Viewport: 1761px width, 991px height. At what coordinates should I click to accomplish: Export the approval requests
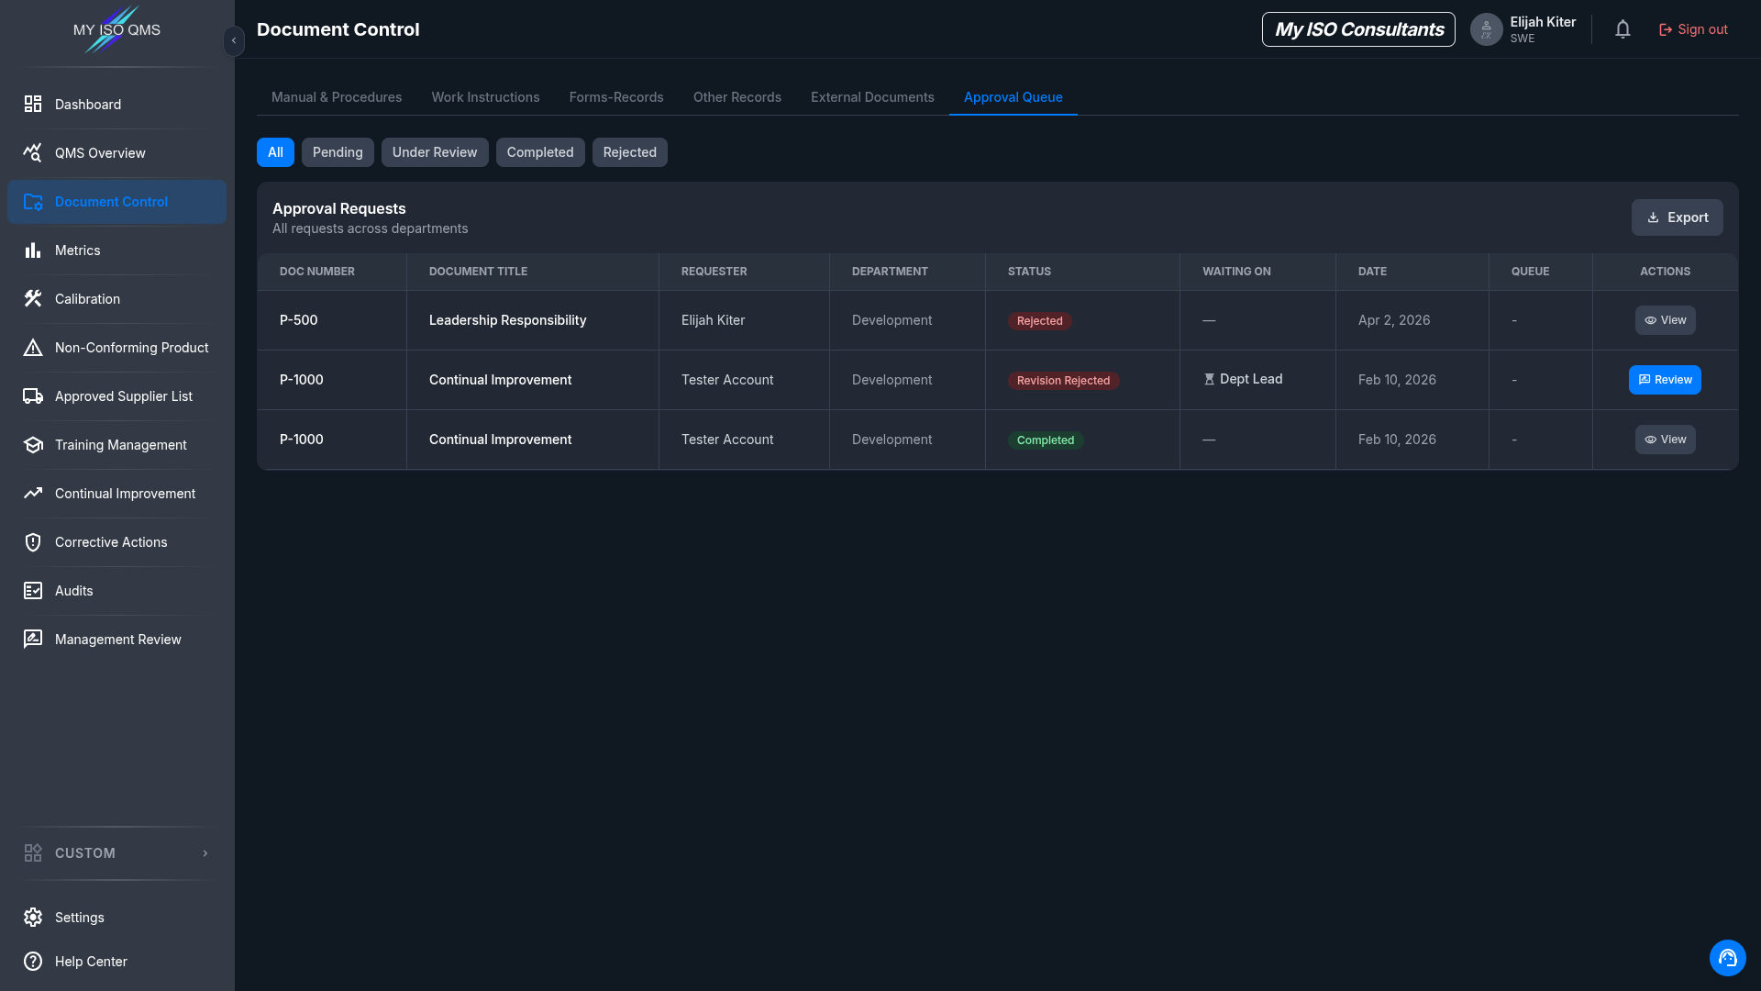[1677, 217]
